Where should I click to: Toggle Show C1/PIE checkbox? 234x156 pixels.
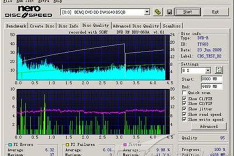click(184, 99)
